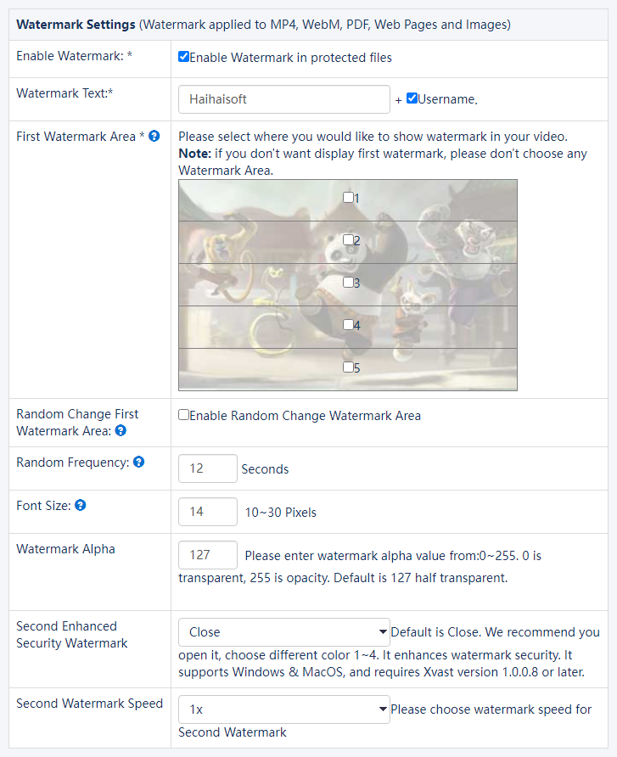Screen dimensions: 617x757
Task: Check watermark area 2 checkbox
Action: (x=348, y=239)
